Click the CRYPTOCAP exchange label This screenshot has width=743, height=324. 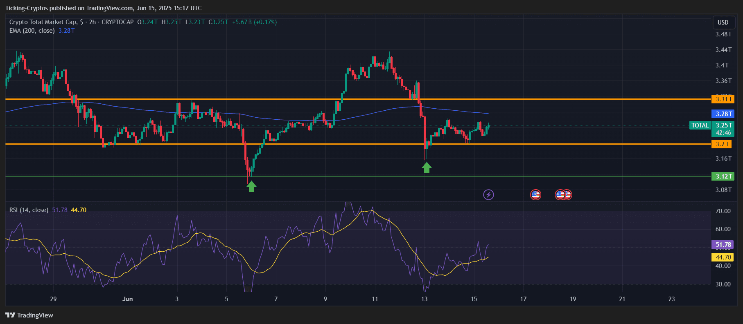(117, 22)
